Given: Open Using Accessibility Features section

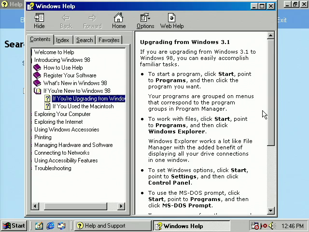Looking at the screenshot, I should tap(66, 160).
